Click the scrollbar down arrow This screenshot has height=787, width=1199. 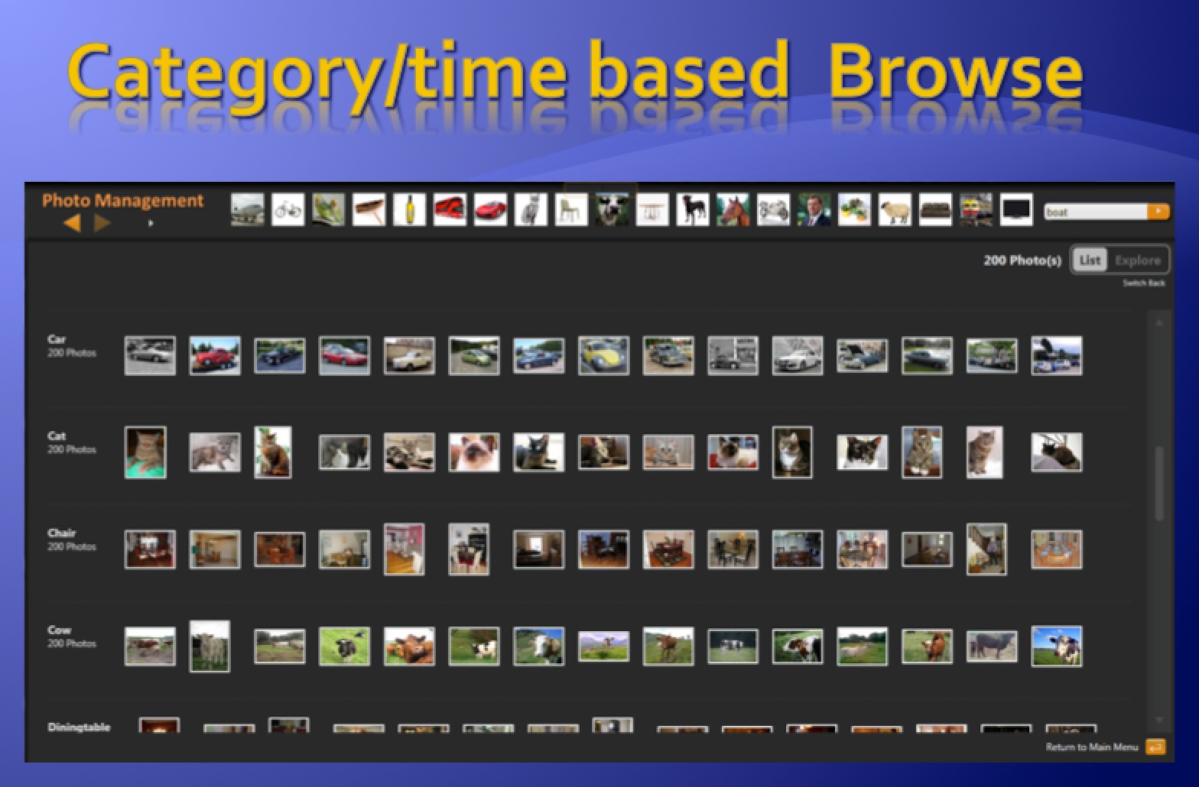[x=1158, y=720]
